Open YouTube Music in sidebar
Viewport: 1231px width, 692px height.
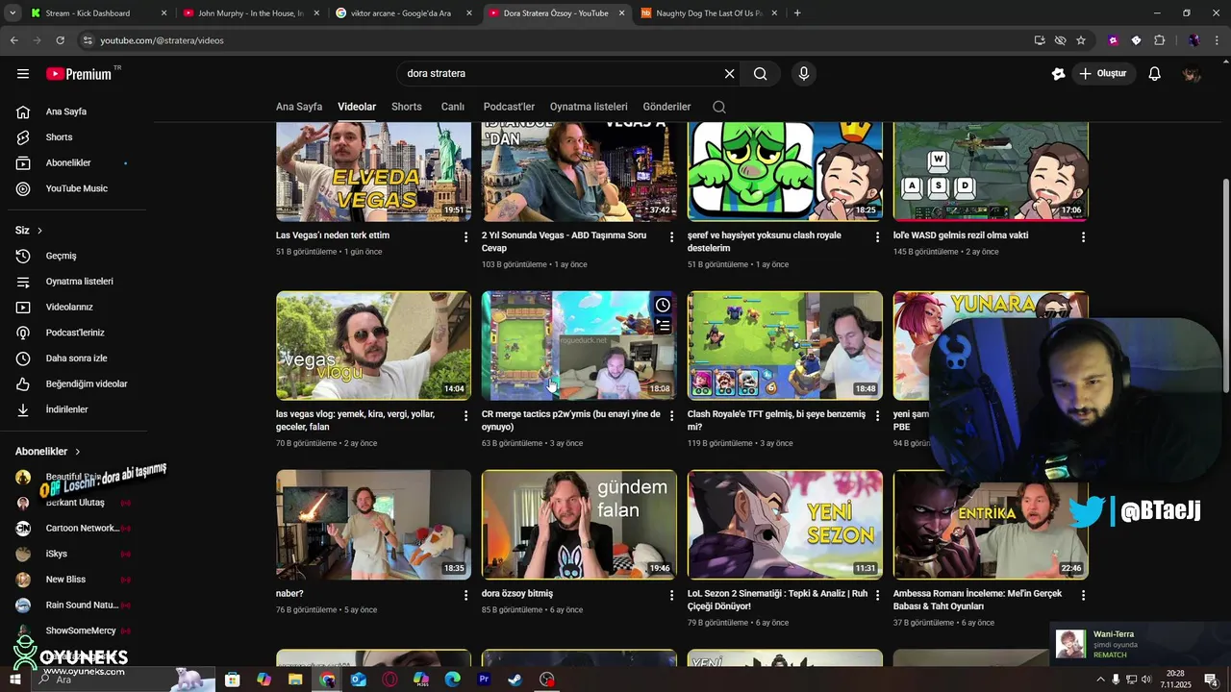coord(77,188)
